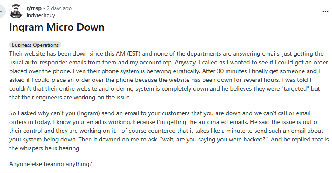Open the r/msp subreddit link
Viewport: 332px width, 173px height.
(34, 8)
